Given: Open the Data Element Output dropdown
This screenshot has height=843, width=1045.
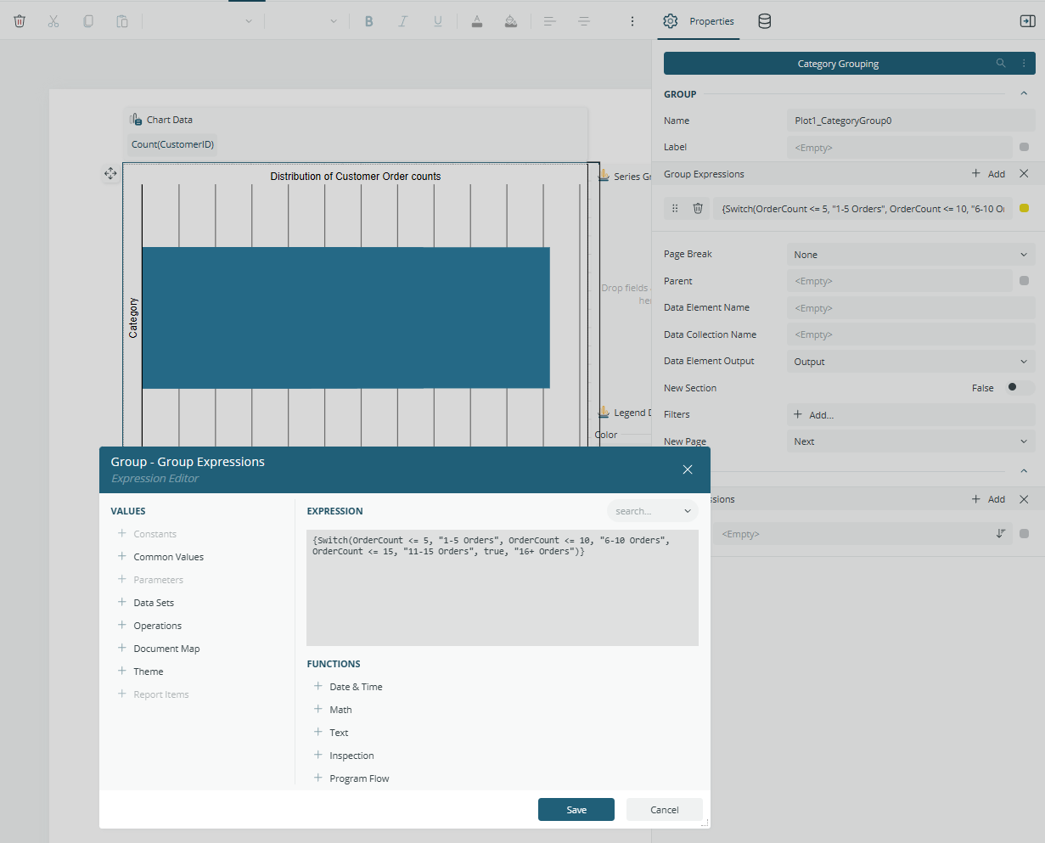Looking at the screenshot, I should (x=911, y=362).
